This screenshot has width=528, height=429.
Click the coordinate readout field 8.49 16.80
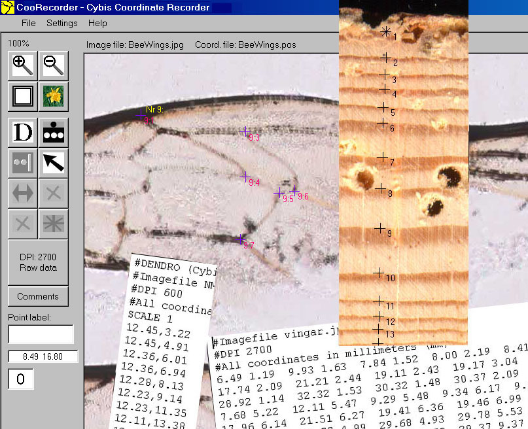pos(43,356)
